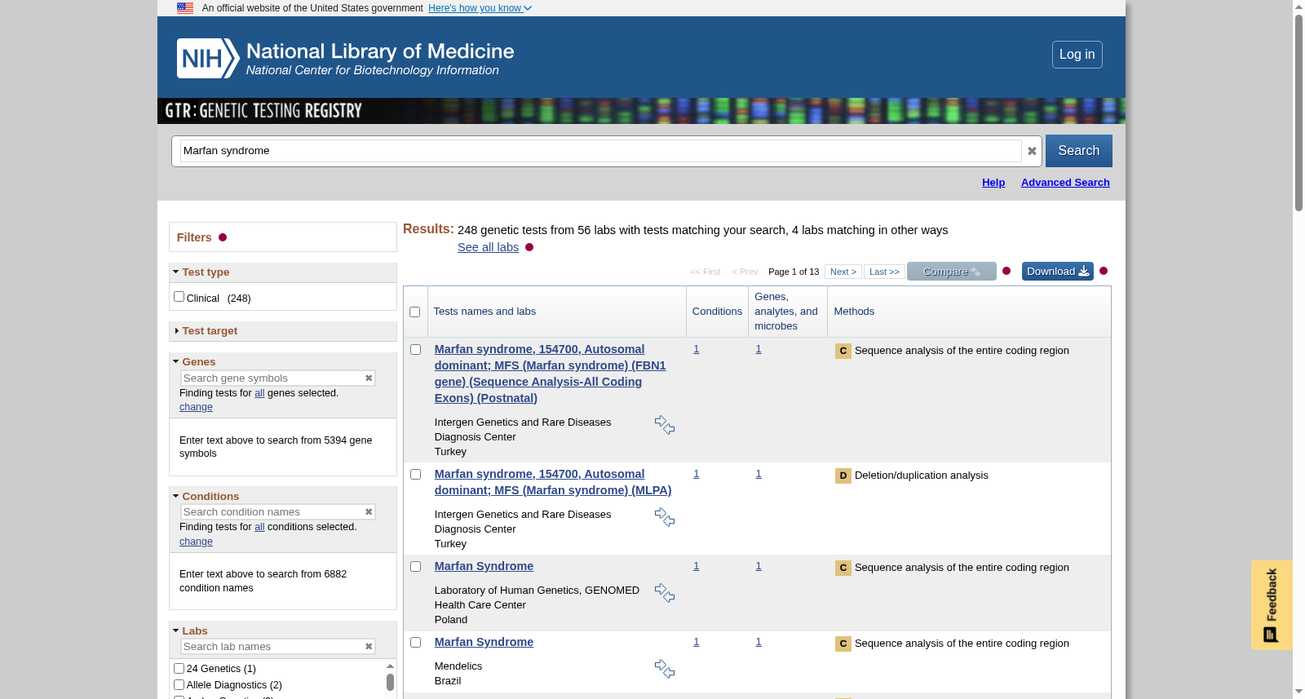1305x699 pixels.
Task: Open See all labs link
Action: (488, 247)
